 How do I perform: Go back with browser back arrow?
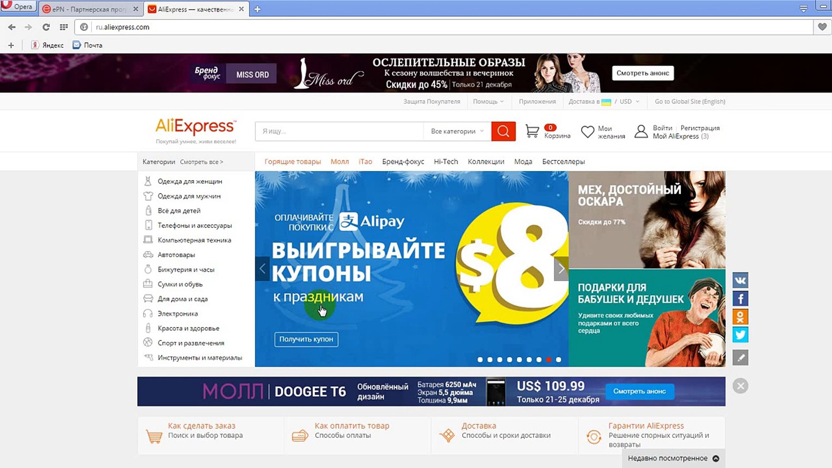[x=12, y=27]
